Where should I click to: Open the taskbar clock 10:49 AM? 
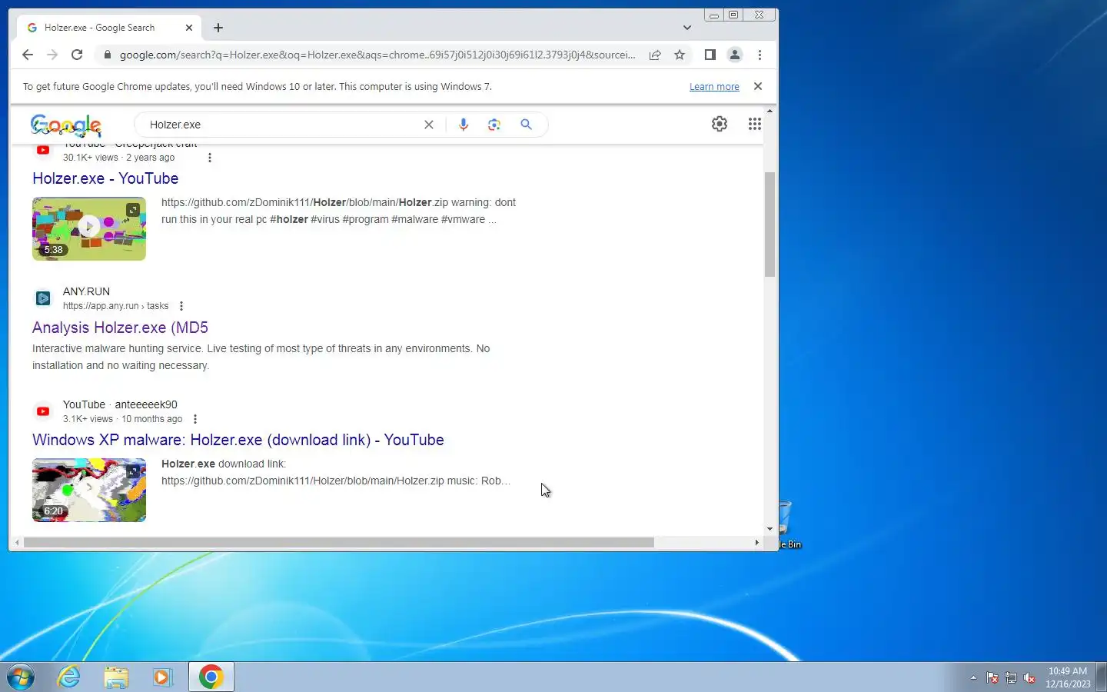1068,677
